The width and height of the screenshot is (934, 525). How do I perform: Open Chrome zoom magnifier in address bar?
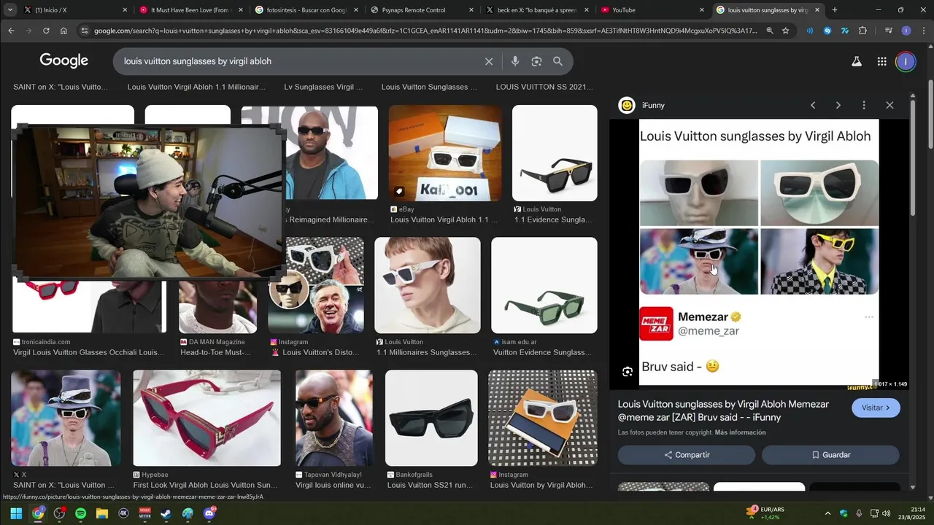[769, 31]
